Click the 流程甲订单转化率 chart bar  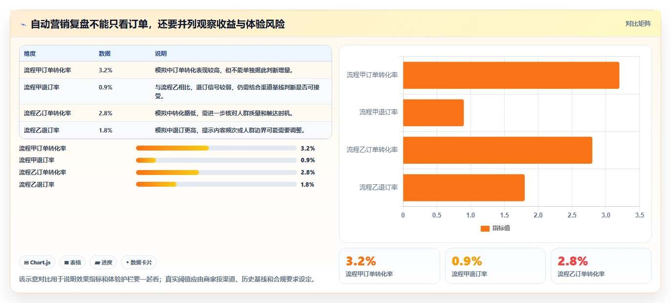511,75
